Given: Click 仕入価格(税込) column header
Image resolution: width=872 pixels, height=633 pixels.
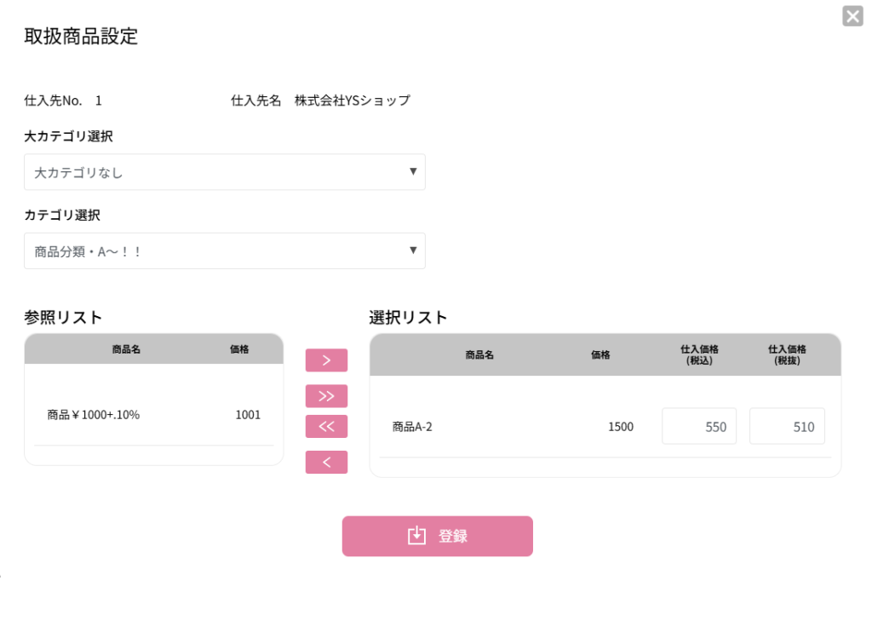Looking at the screenshot, I should point(699,355).
